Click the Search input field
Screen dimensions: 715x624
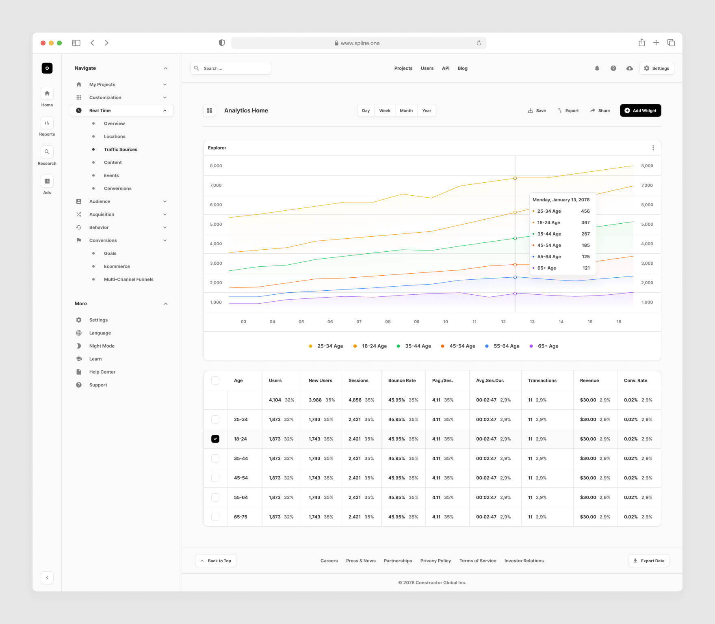(x=231, y=68)
